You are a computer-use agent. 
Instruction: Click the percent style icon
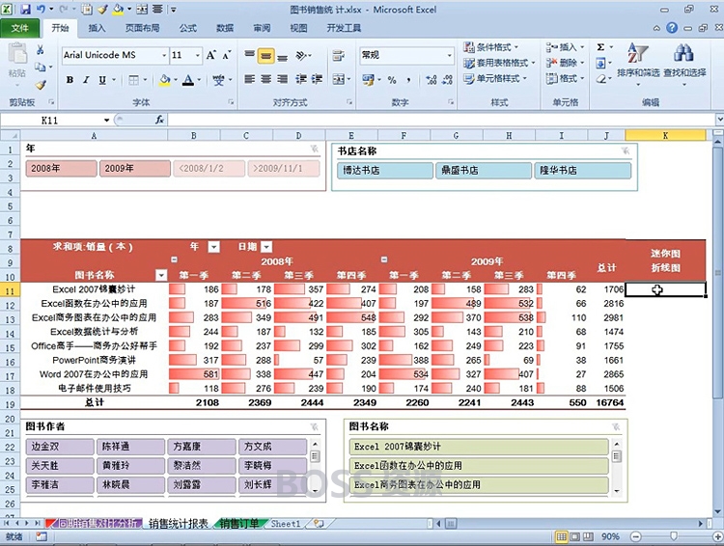392,80
